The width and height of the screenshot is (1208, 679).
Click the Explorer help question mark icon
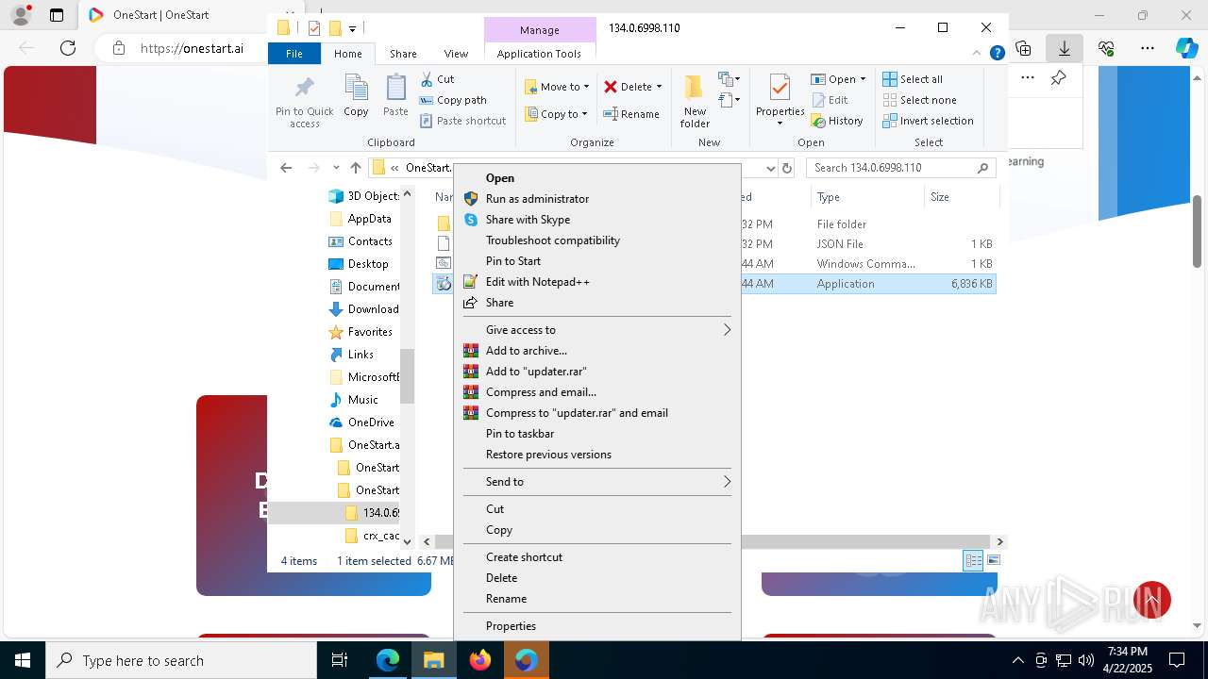tap(997, 53)
